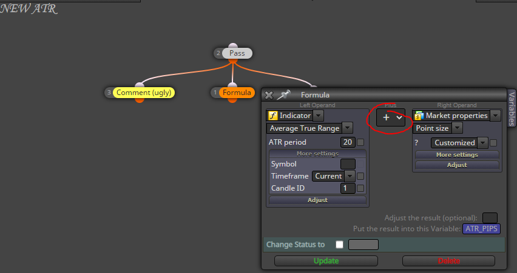The image size is (517, 273).
Task: Close the Formula panel with X icon
Action: (269, 95)
